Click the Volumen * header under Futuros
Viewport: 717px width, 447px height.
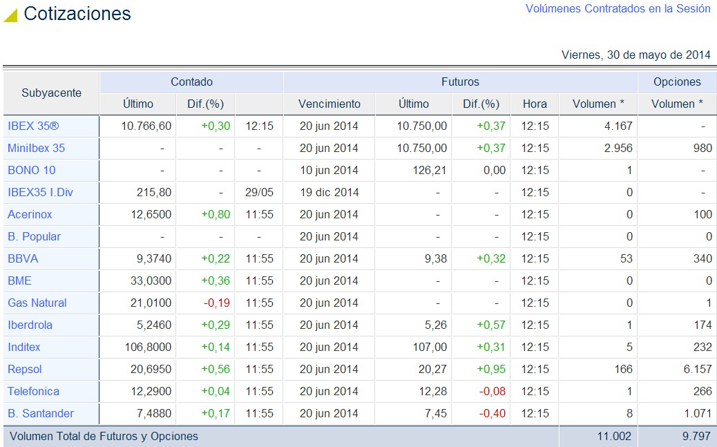coord(598,104)
